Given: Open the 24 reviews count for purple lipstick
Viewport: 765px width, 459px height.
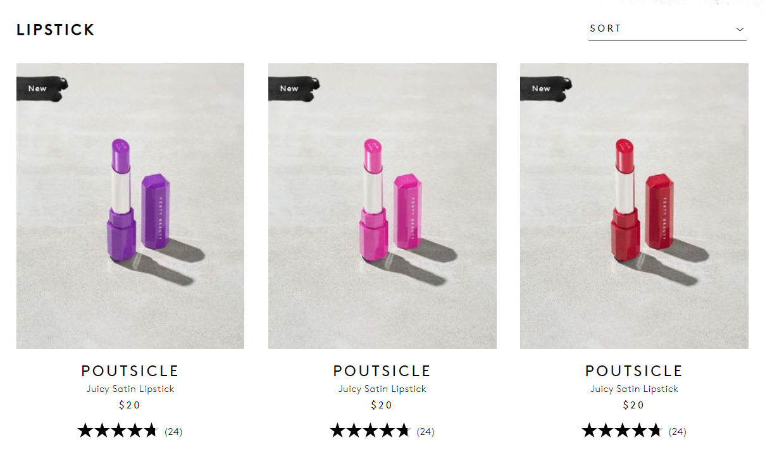Looking at the screenshot, I should 173,432.
